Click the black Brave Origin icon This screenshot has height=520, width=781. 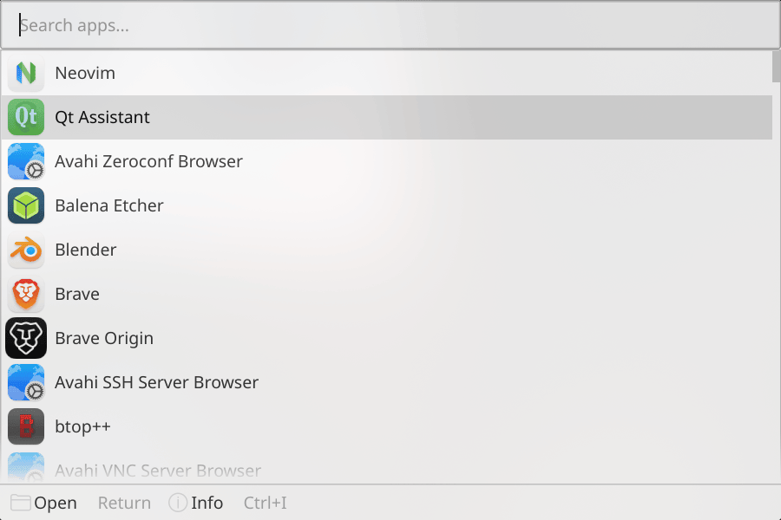tap(26, 338)
